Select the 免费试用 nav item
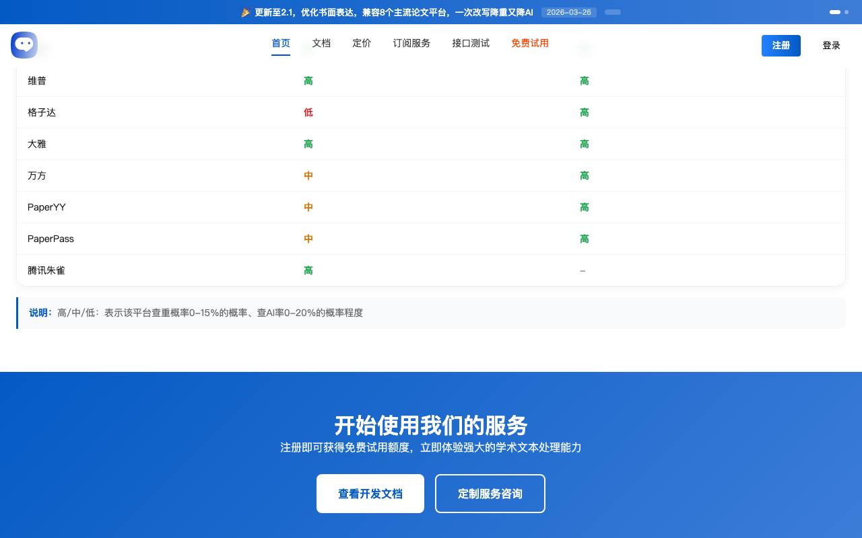This screenshot has height=538, width=862. point(530,44)
